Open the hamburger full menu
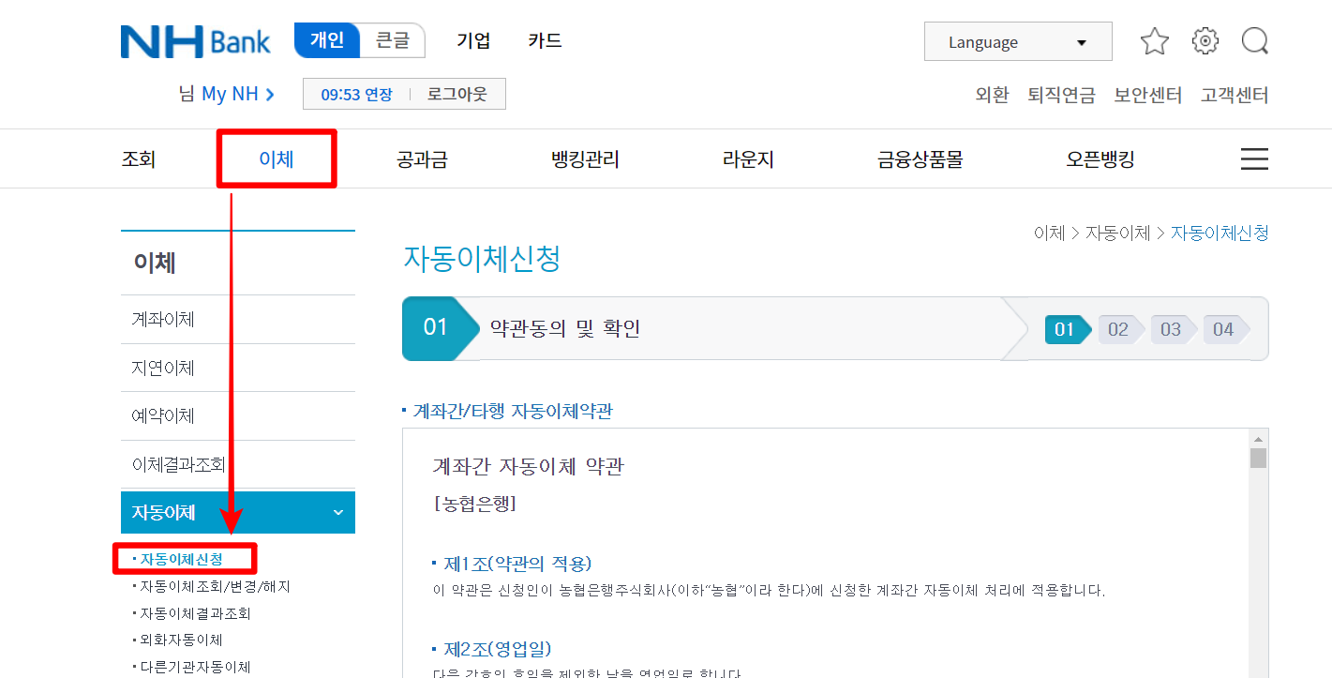This screenshot has height=678, width=1332. [x=1254, y=158]
